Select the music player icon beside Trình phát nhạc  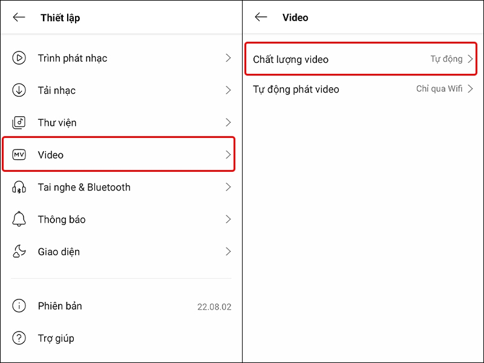click(x=19, y=58)
